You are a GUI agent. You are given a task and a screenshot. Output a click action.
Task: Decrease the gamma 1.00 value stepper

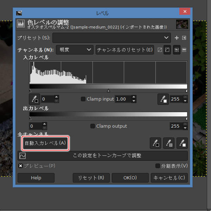[134, 101]
